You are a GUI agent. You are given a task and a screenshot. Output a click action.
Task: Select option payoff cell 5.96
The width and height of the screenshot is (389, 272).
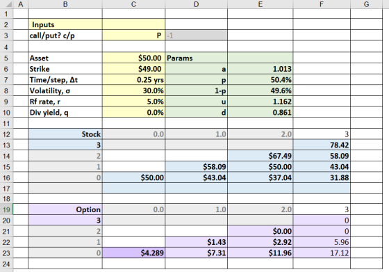[x=322, y=242]
